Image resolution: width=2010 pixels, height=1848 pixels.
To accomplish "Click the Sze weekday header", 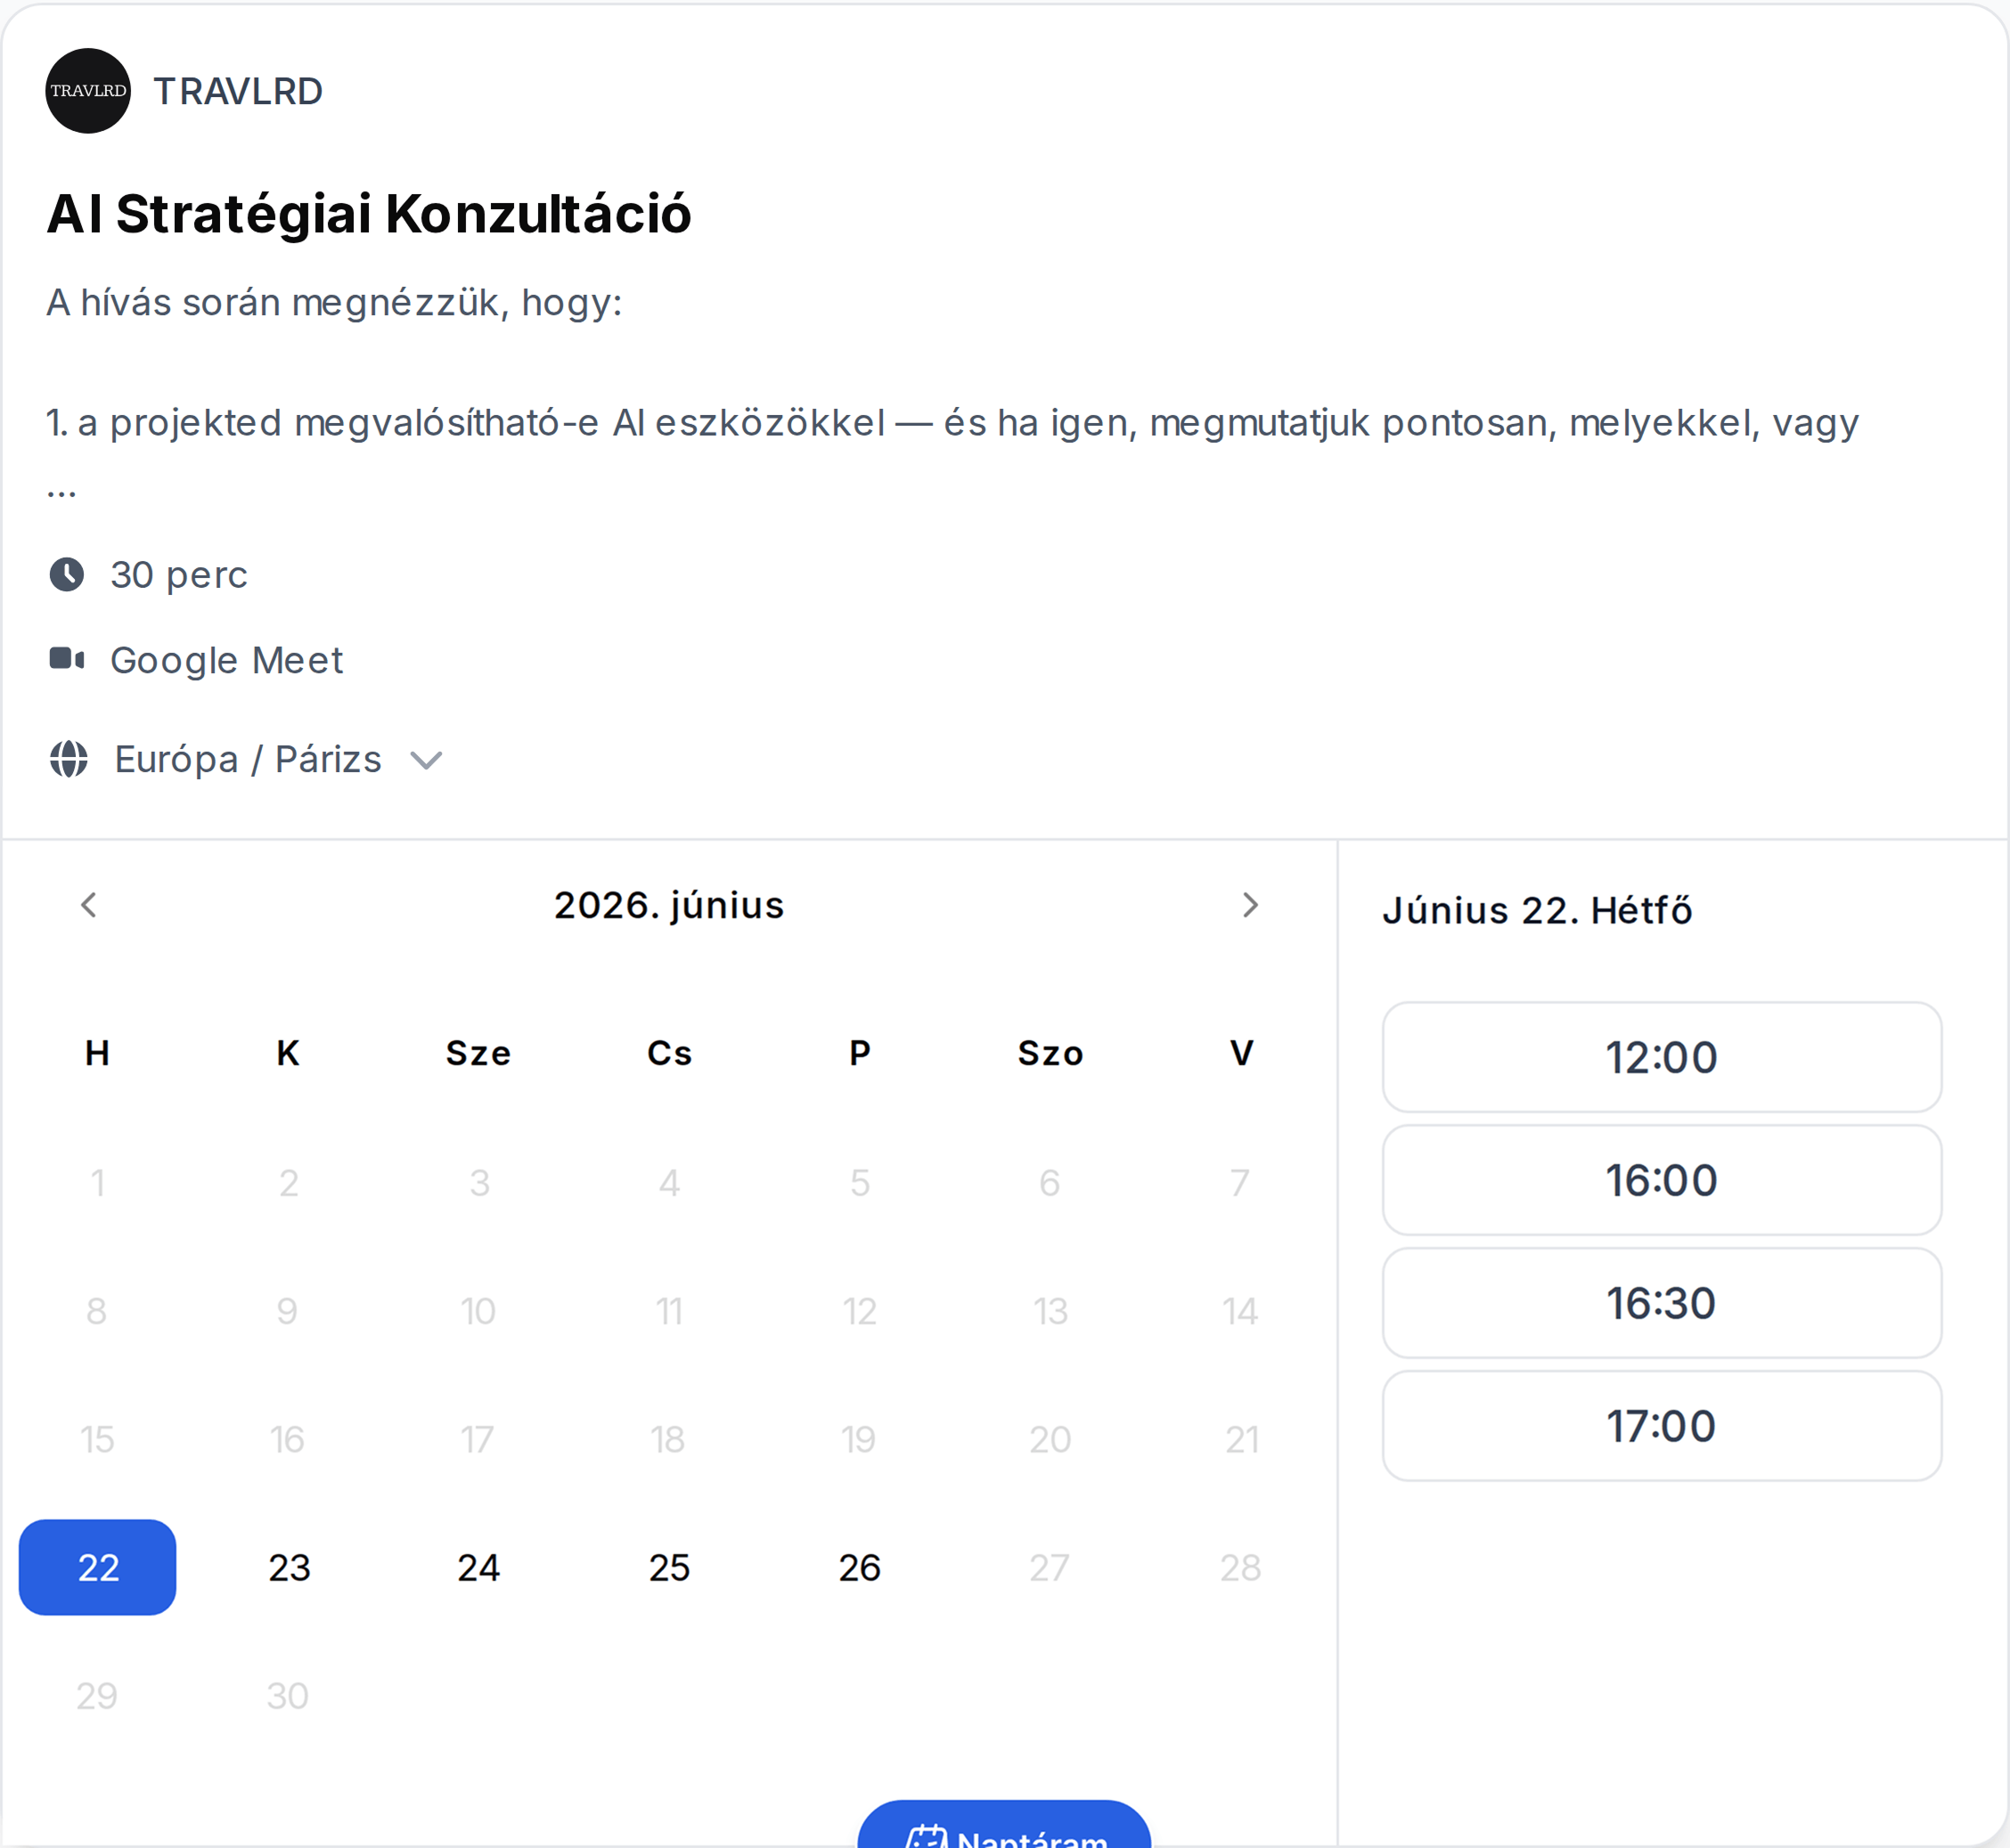I will point(478,1053).
